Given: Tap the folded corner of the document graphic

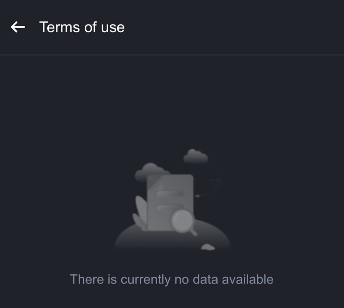Looking at the screenshot, I should click(155, 182).
